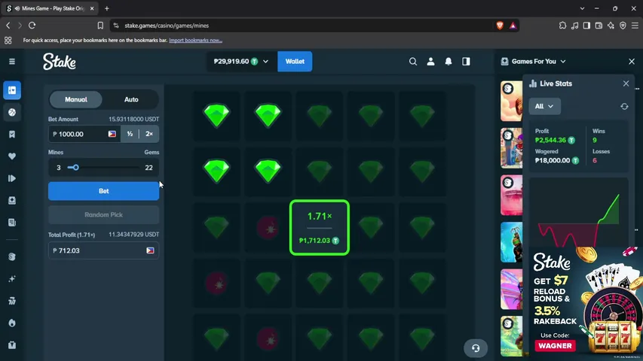Open the live support headset button
This screenshot has width=643, height=361.
point(476,348)
